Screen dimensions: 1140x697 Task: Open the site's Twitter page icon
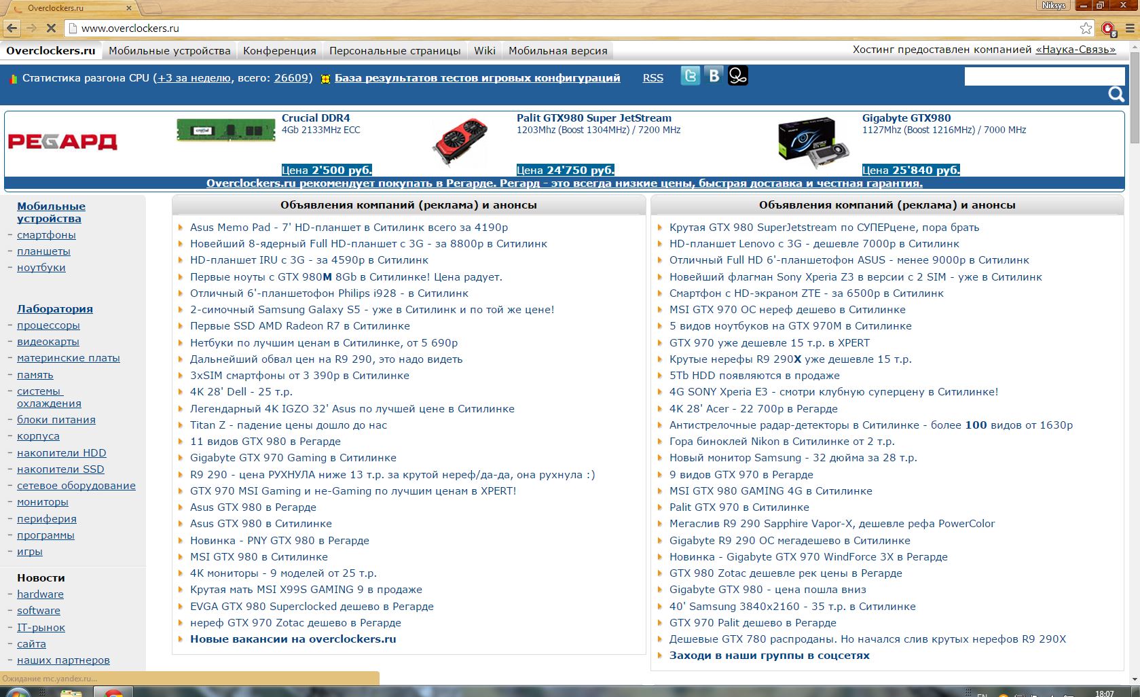[691, 75]
